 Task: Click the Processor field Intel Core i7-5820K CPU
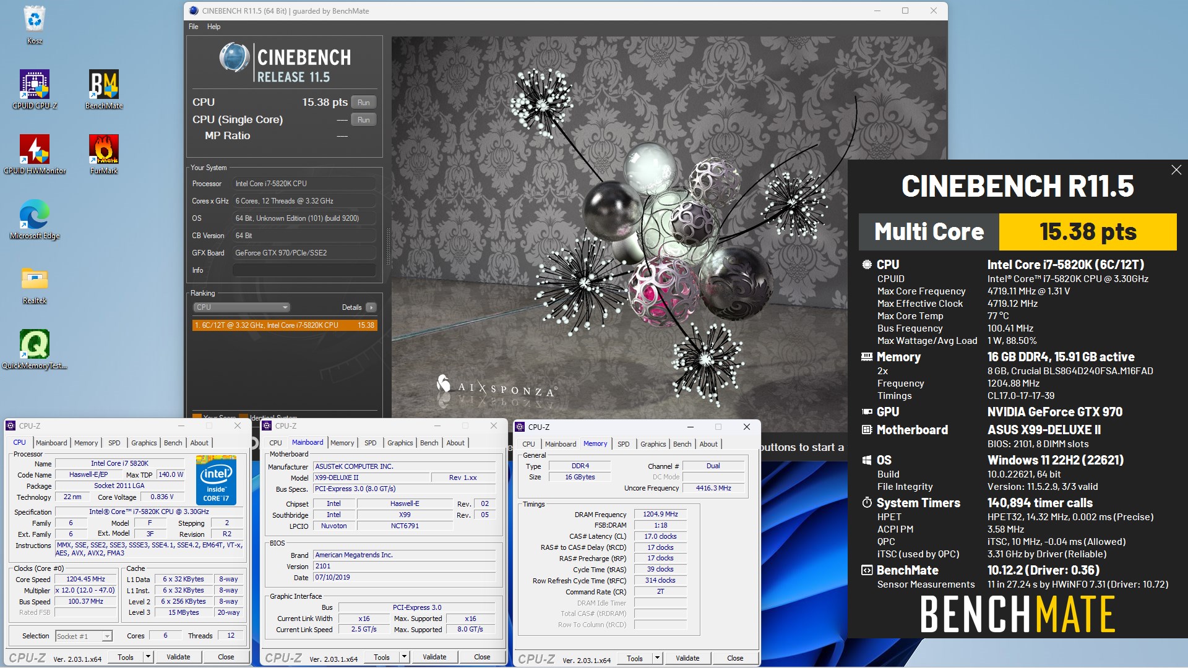click(304, 184)
